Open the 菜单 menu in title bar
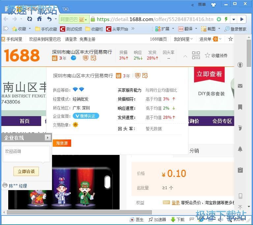This screenshot has width=253, height=225. 202,5
